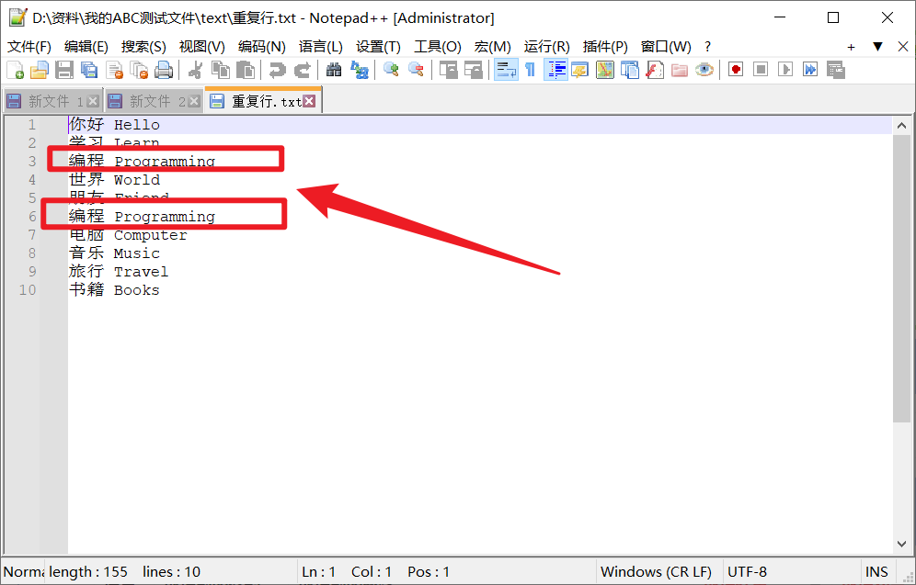Open the 视图(V) menu
Screen dimensions: 916x585
tap(202, 47)
